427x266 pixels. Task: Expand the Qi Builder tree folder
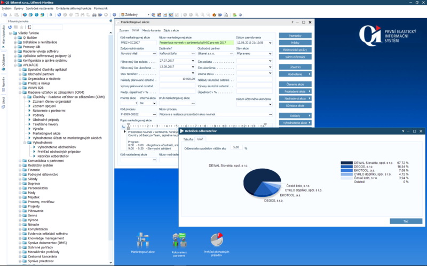(x=15, y=37)
